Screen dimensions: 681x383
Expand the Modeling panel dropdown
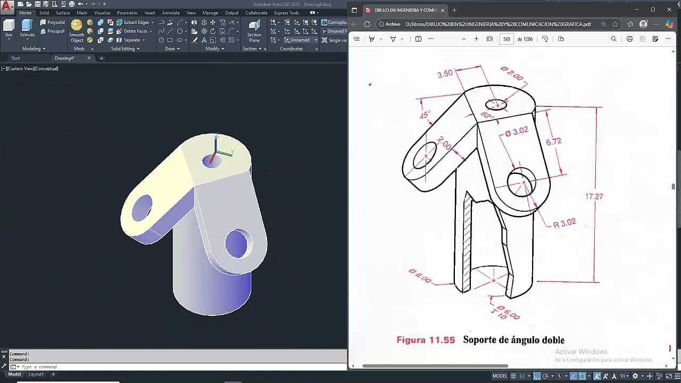(x=34, y=49)
